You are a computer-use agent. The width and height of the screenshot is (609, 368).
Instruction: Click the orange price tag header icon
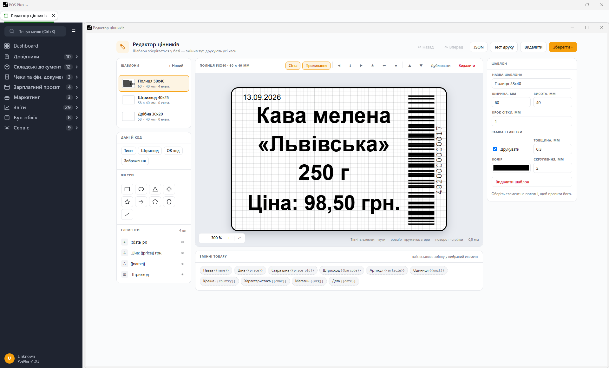click(x=123, y=47)
